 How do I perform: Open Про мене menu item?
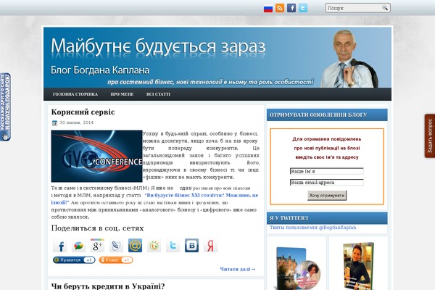pyautogui.click(x=122, y=94)
